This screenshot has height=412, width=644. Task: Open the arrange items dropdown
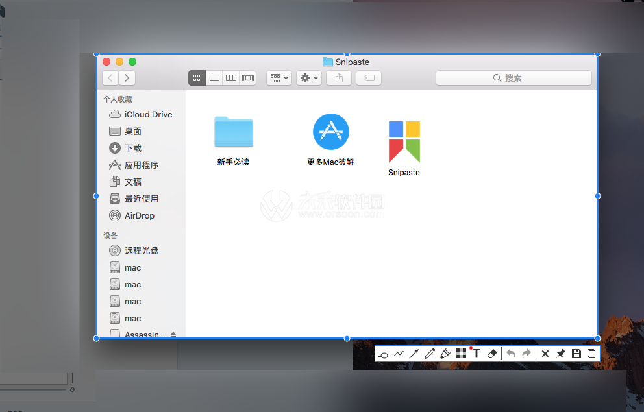click(x=279, y=78)
